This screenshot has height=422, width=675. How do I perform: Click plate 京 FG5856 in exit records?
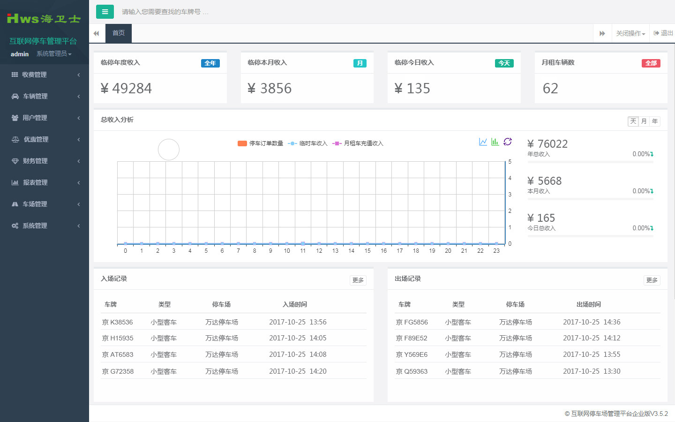pyautogui.click(x=412, y=322)
